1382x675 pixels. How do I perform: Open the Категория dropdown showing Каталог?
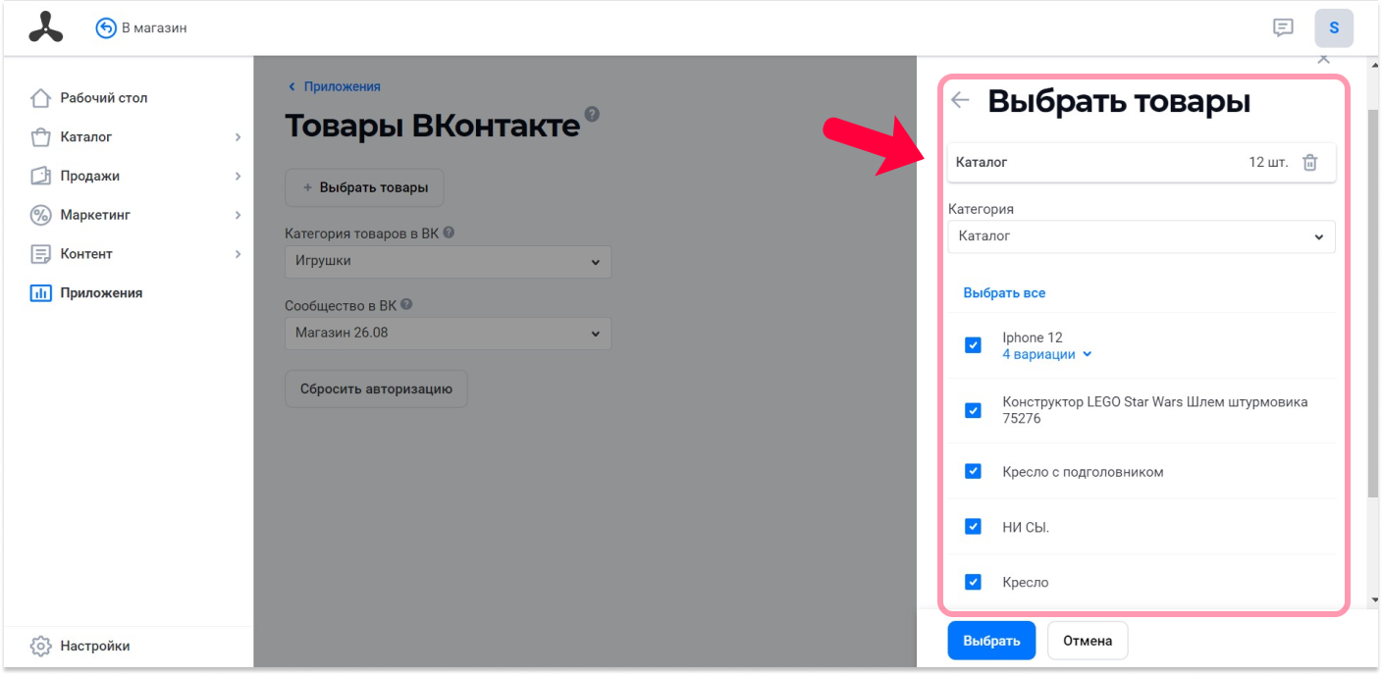1142,236
